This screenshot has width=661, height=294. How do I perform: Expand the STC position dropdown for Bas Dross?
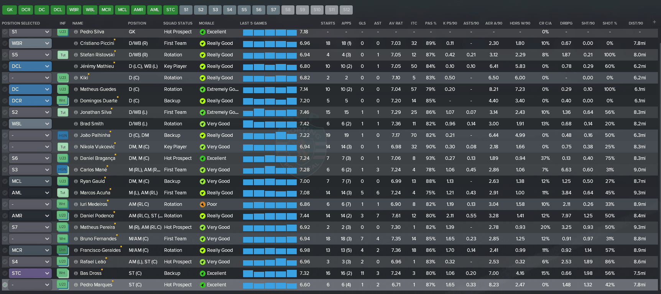coord(30,273)
